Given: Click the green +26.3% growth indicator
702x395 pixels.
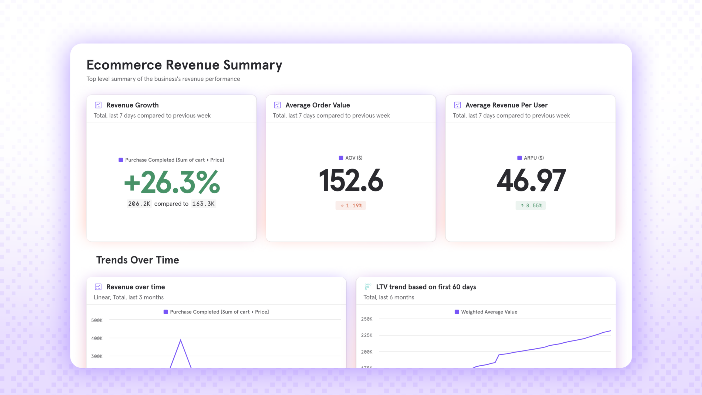Looking at the screenshot, I should click(x=171, y=182).
